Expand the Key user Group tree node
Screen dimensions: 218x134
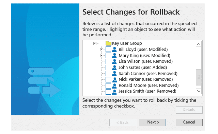95,44
